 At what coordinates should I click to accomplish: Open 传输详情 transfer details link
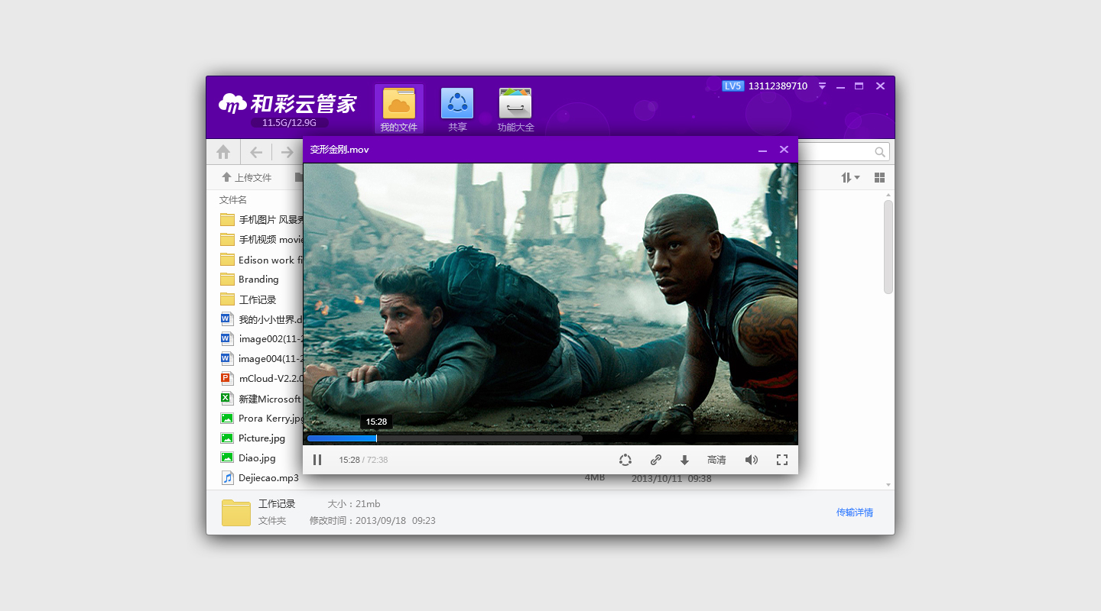coord(854,512)
